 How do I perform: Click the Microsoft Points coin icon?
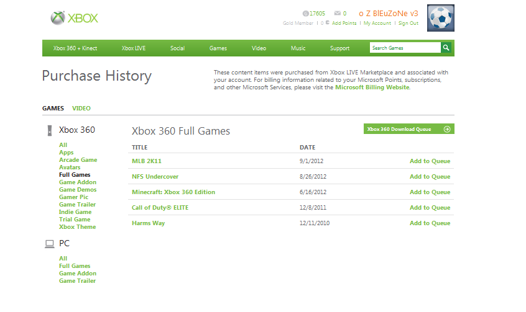tap(327, 23)
